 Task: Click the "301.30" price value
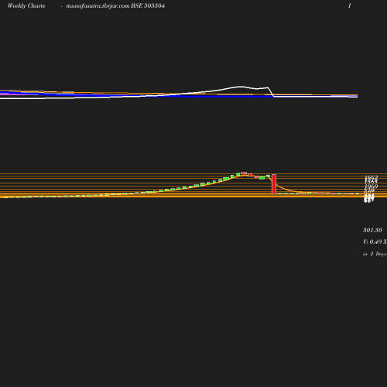(x=372, y=230)
